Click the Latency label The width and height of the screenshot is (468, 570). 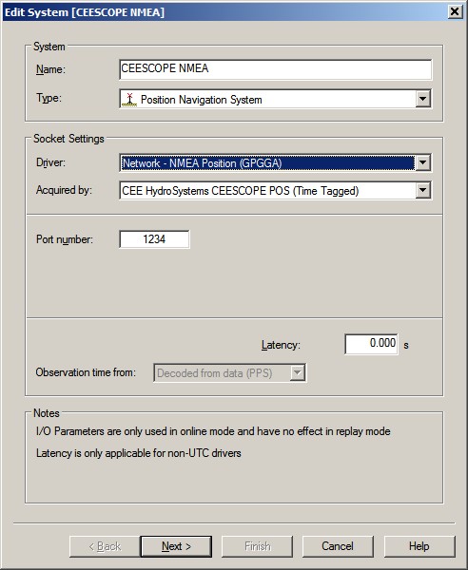[x=281, y=345]
